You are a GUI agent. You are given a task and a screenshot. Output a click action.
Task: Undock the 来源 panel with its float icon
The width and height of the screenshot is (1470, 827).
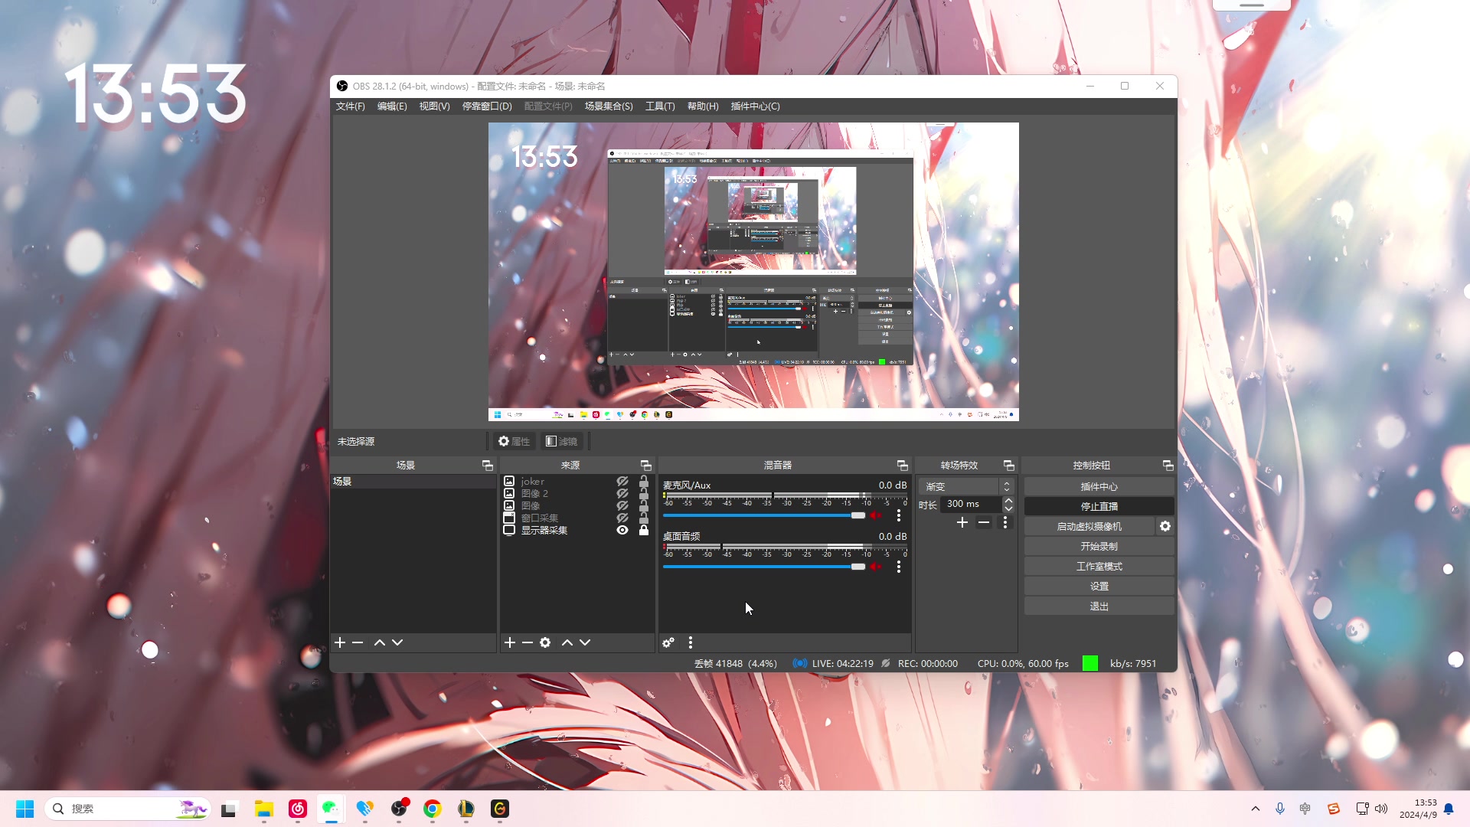click(x=646, y=466)
